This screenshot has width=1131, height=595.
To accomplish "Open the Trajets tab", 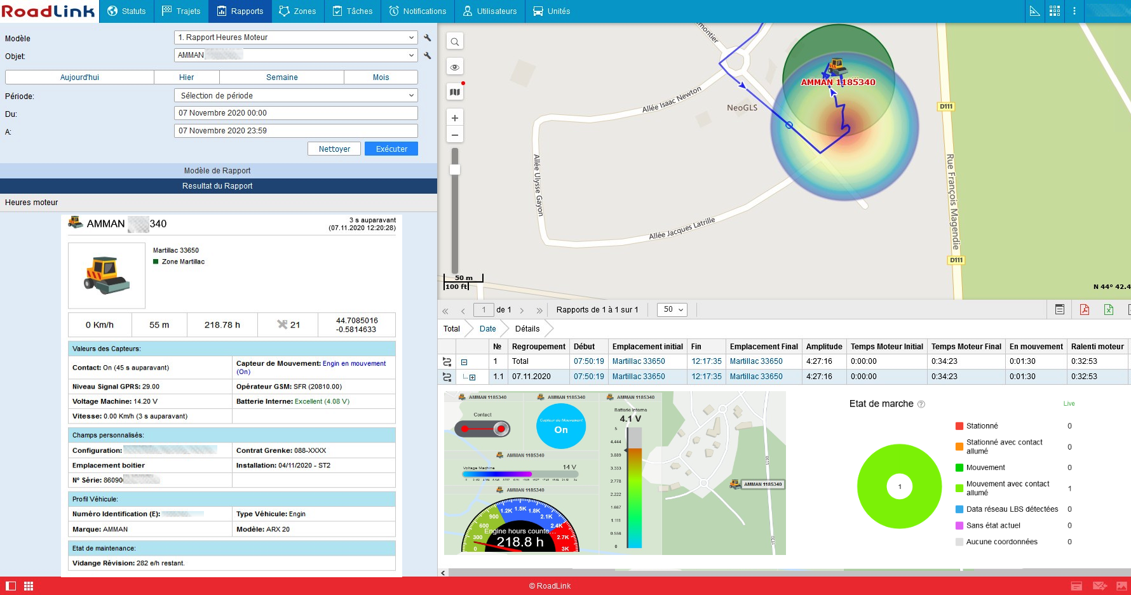I will point(181,11).
